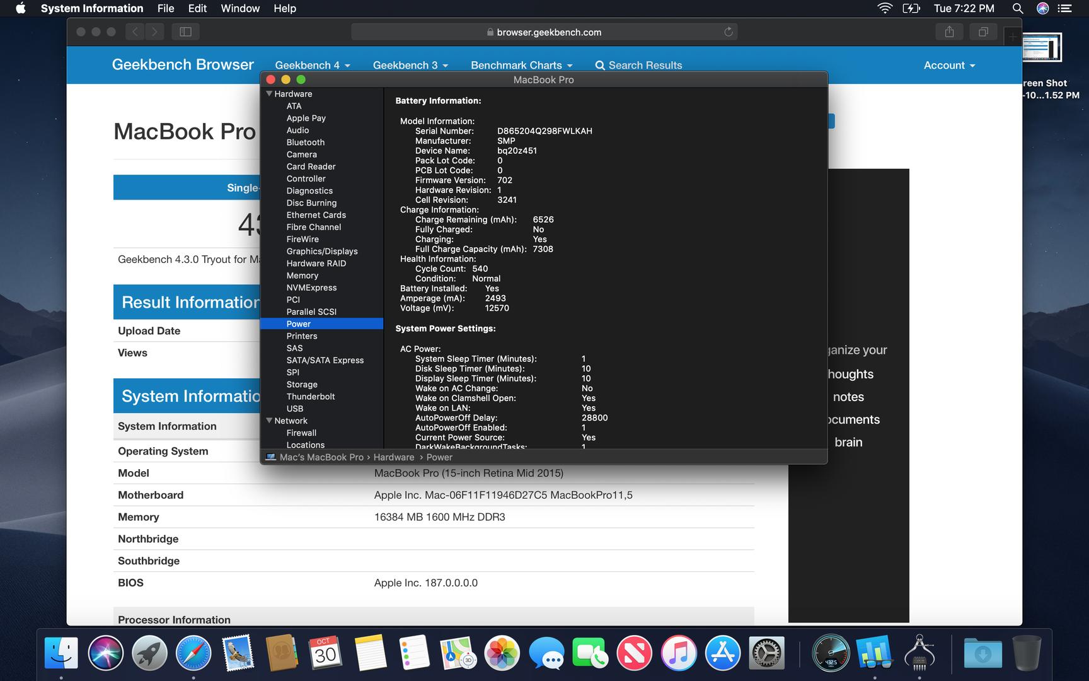Click the Search Results link
Viewport: 1089px width, 681px height.
point(638,65)
